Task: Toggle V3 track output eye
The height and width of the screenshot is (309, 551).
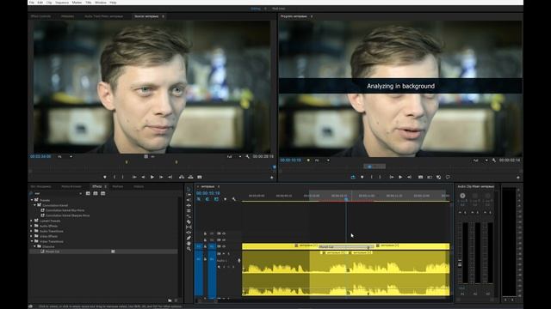Action: [224, 233]
